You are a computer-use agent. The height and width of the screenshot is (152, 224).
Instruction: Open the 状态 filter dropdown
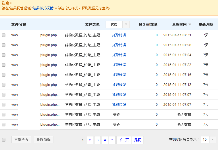[118, 24]
